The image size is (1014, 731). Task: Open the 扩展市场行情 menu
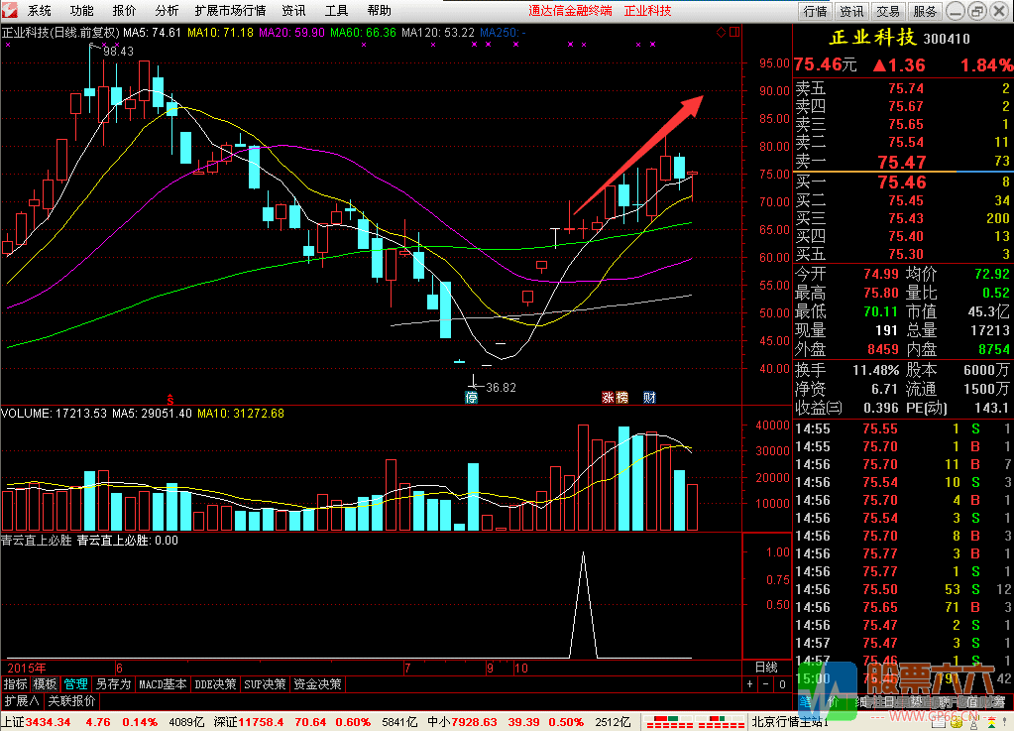(x=230, y=10)
